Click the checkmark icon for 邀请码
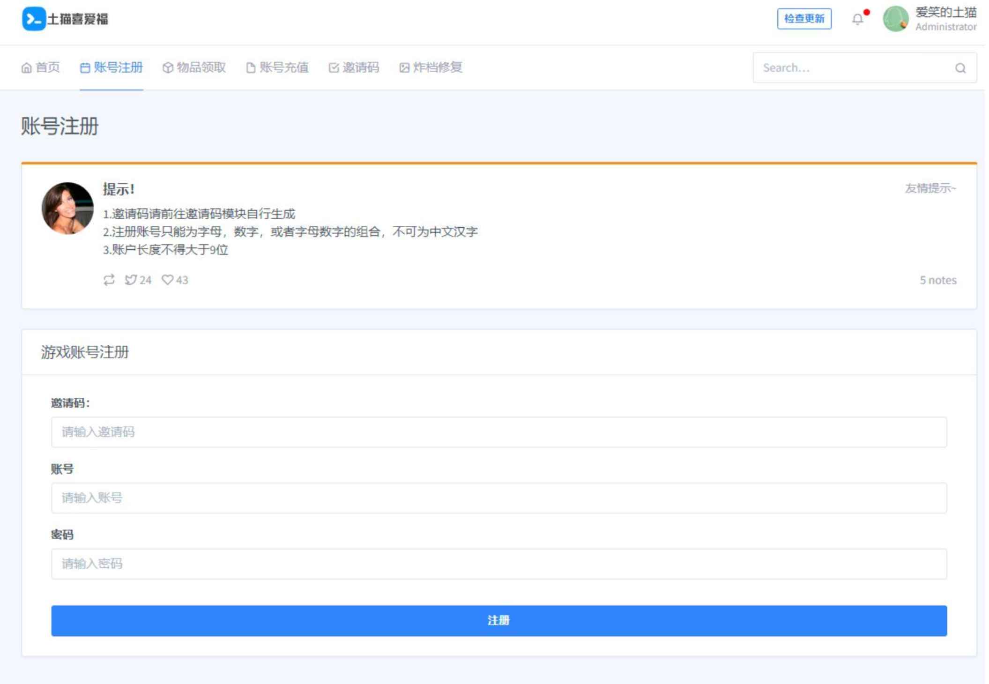Viewport: 989px width, 684px height. (x=333, y=67)
